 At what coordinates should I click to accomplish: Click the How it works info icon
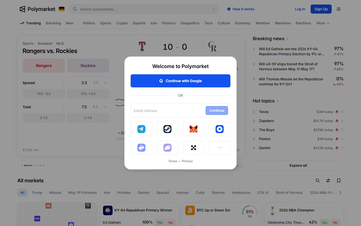coord(229,9)
